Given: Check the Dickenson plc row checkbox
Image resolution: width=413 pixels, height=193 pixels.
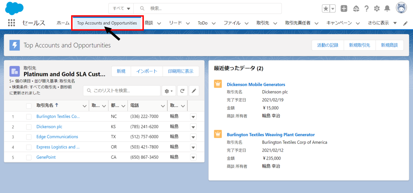Looking at the screenshot, I should coord(29,127).
